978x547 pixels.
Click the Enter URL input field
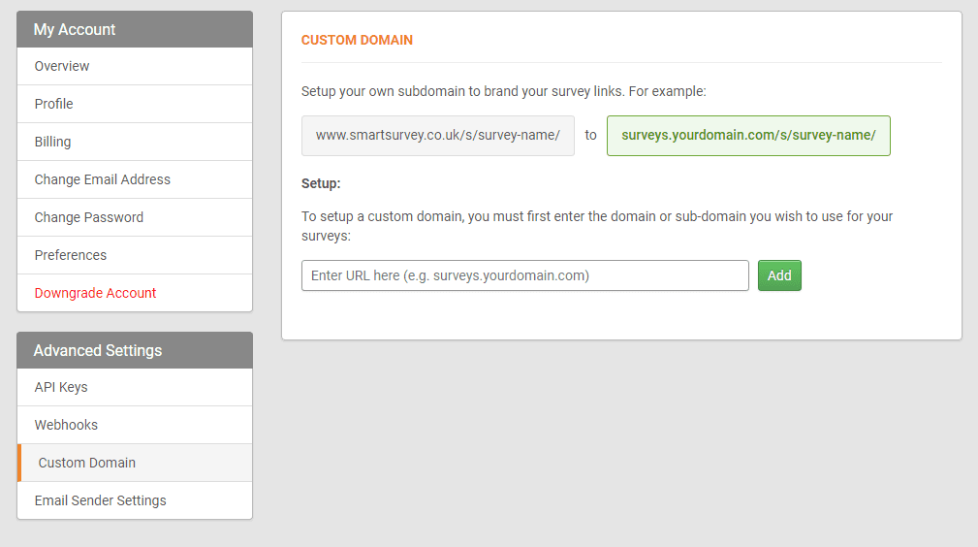click(524, 275)
